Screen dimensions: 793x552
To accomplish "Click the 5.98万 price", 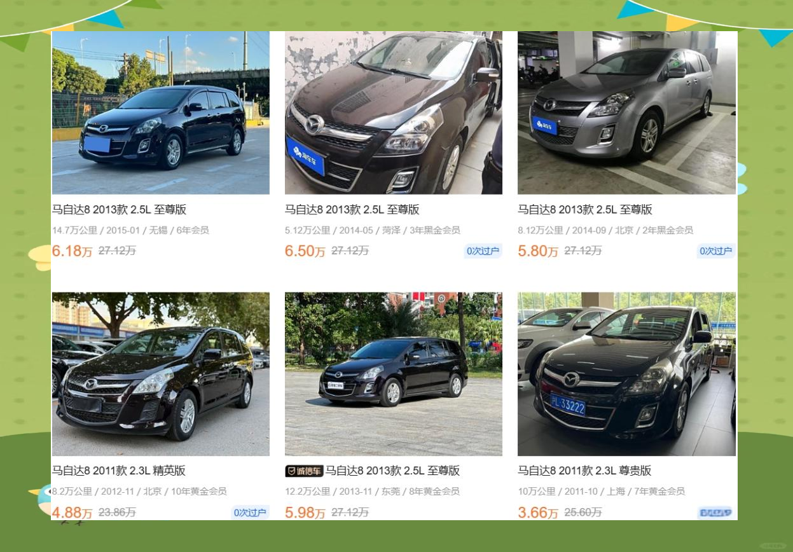I will (x=305, y=513).
